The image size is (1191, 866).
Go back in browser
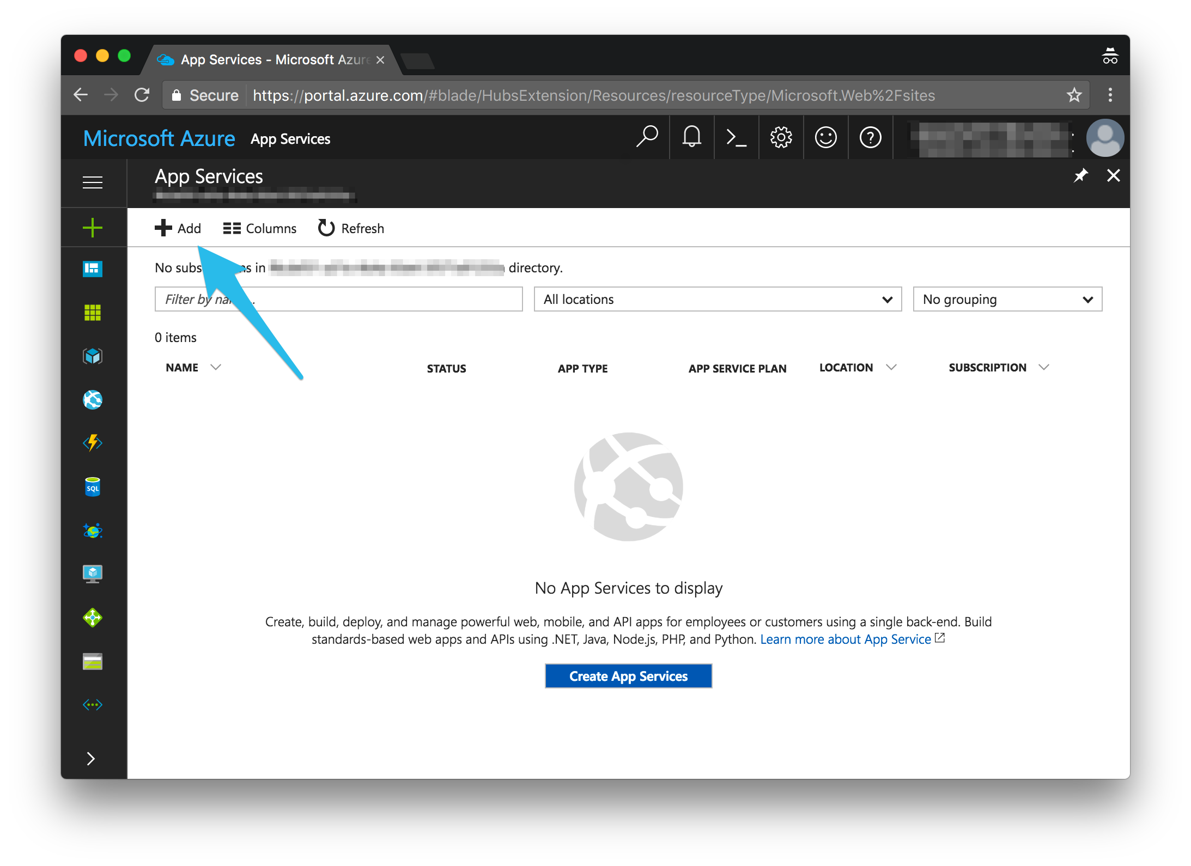(x=81, y=95)
